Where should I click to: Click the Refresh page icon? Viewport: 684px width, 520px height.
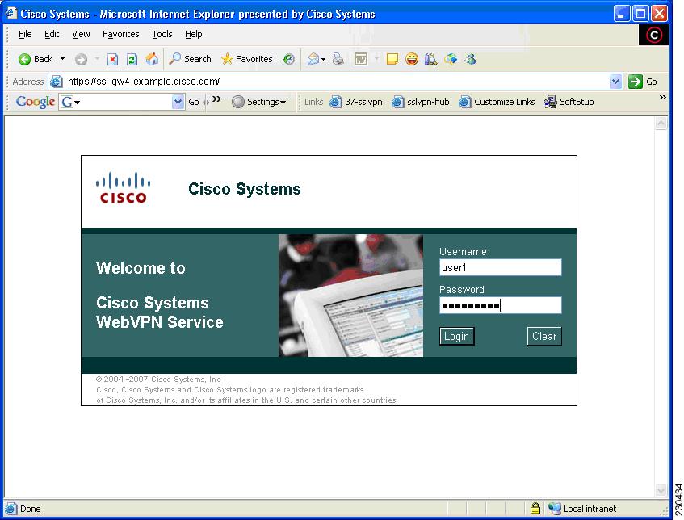(x=132, y=59)
